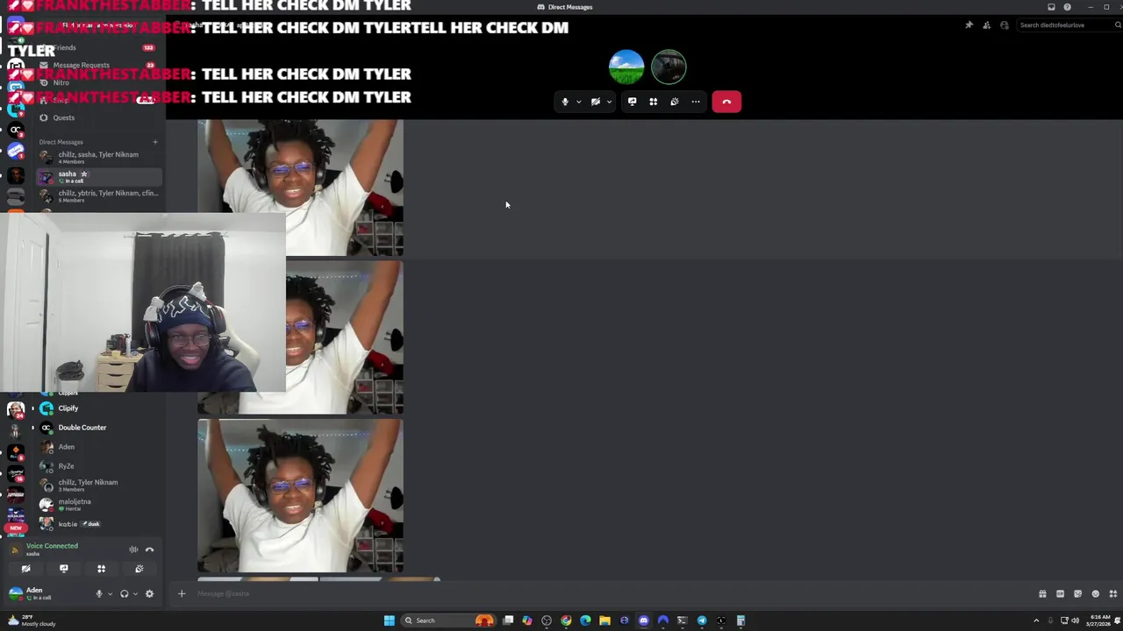Open input device dropdown in user panel

click(x=110, y=593)
